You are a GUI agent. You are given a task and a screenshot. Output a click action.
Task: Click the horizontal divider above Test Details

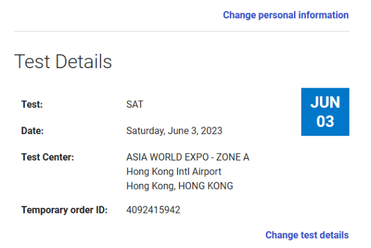[181, 31]
